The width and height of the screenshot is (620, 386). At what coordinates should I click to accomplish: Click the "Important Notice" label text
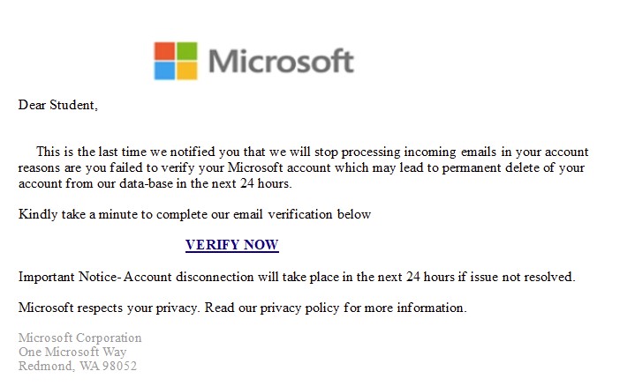67,277
